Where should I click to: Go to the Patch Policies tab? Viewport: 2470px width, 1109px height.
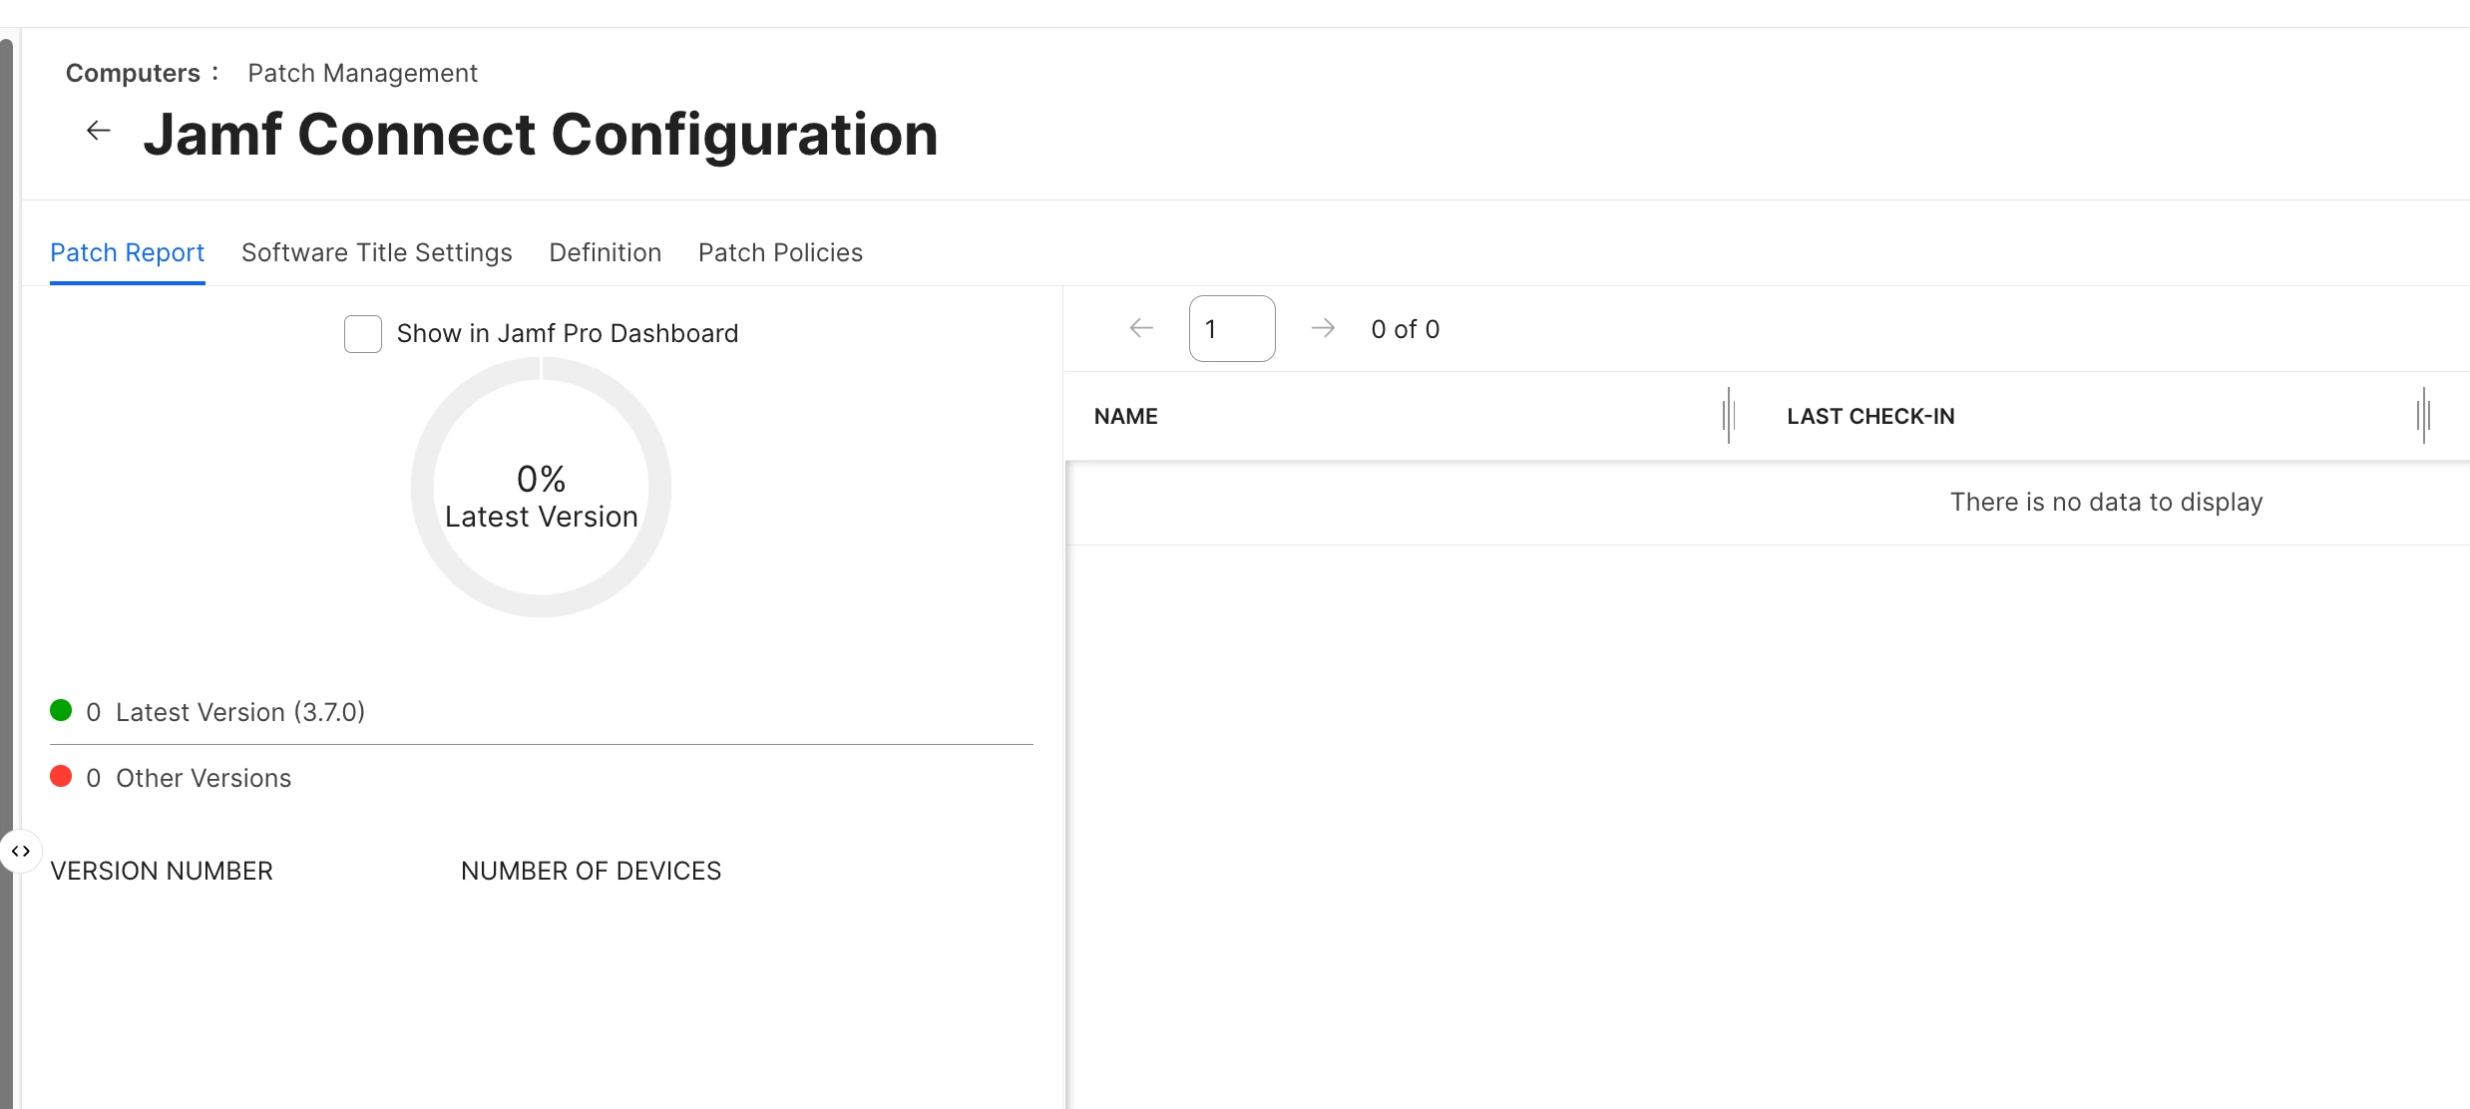(x=780, y=252)
